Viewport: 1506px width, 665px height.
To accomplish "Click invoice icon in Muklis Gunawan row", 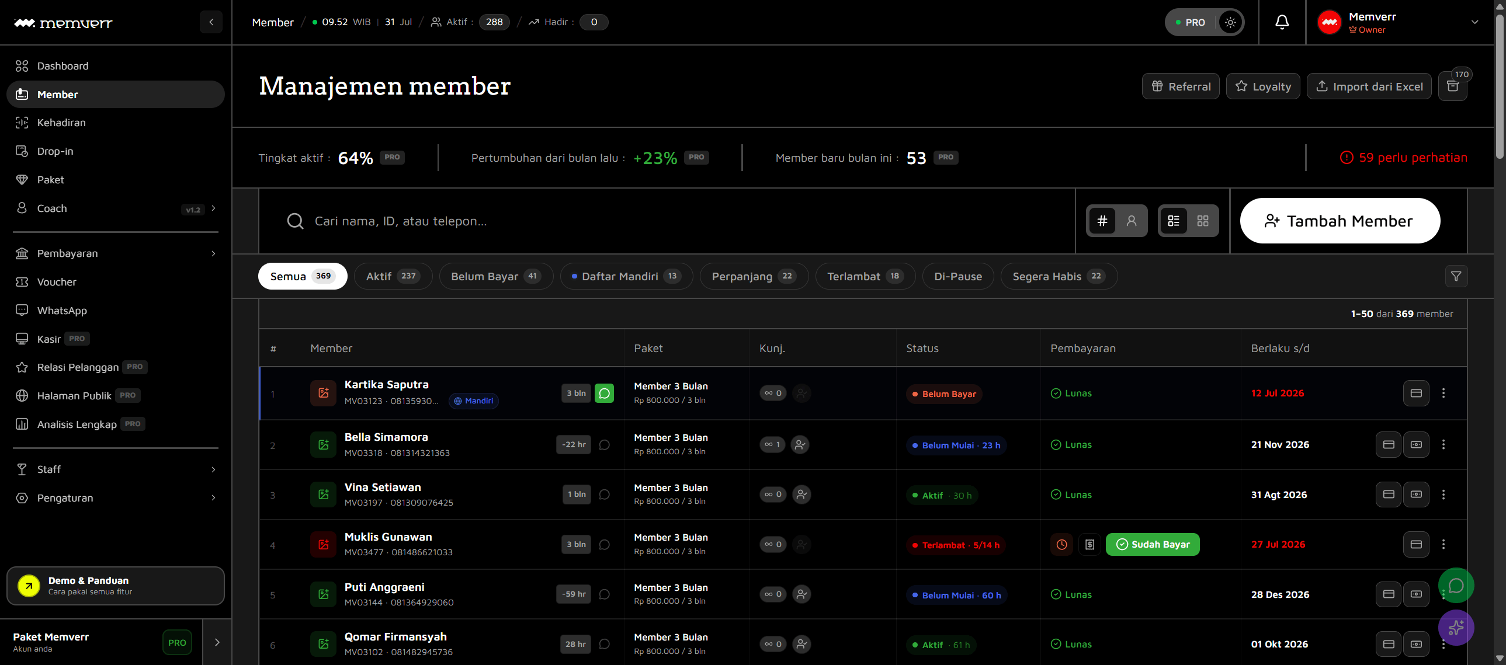I will pos(1089,545).
